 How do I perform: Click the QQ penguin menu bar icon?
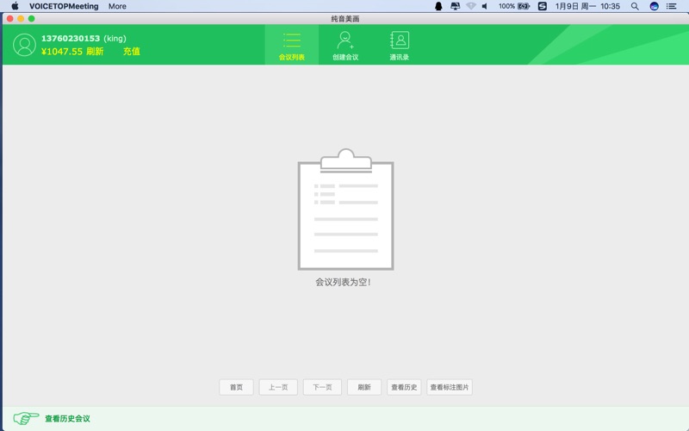tap(438, 6)
